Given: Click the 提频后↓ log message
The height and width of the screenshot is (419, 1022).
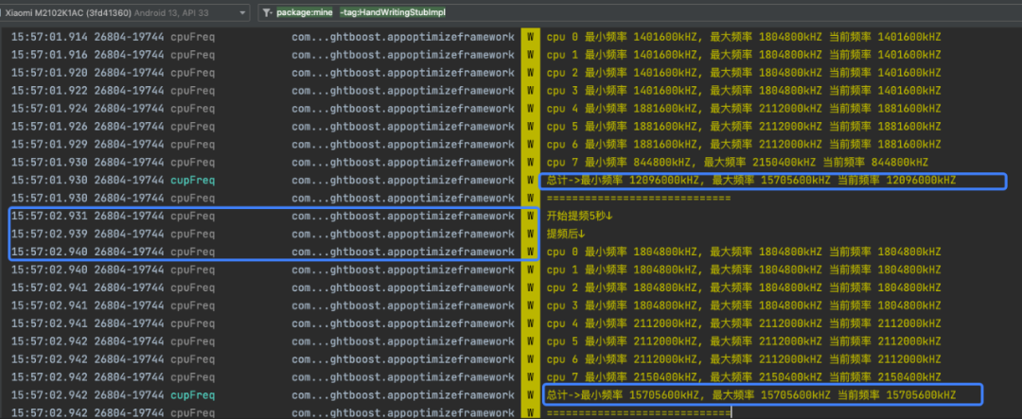Looking at the screenshot, I should point(566,234).
